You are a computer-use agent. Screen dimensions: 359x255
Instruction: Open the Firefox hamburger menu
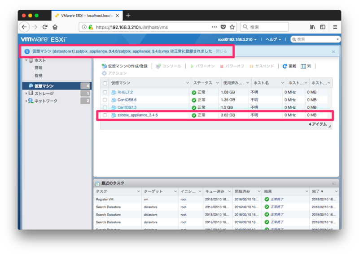(x=335, y=27)
